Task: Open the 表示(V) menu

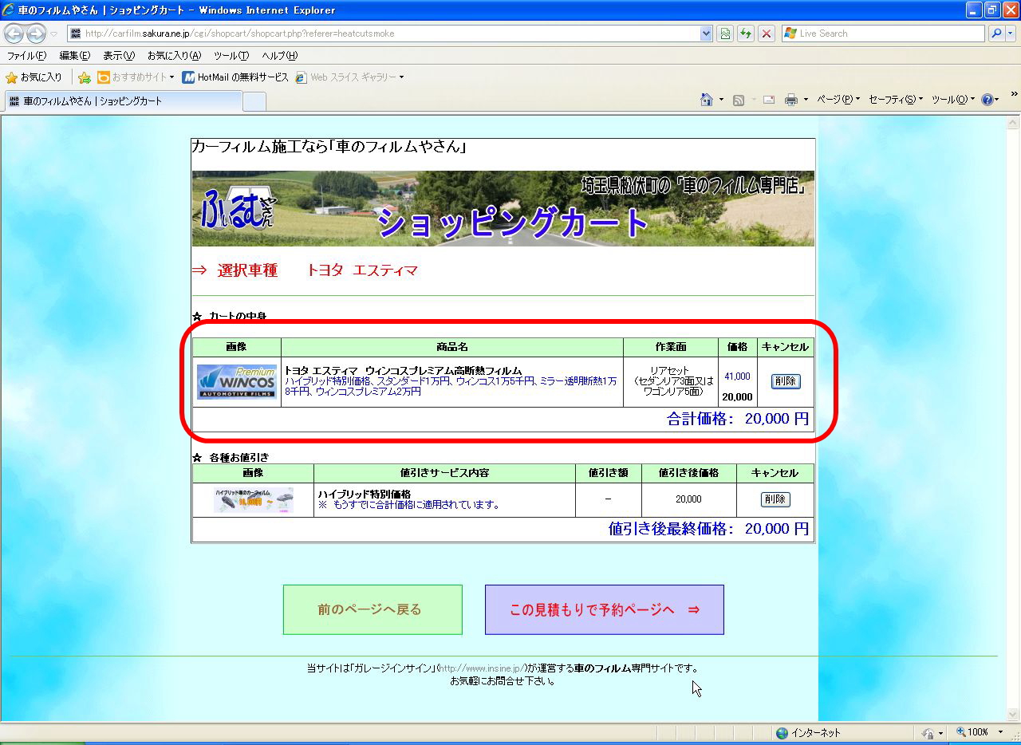Action: (x=120, y=56)
